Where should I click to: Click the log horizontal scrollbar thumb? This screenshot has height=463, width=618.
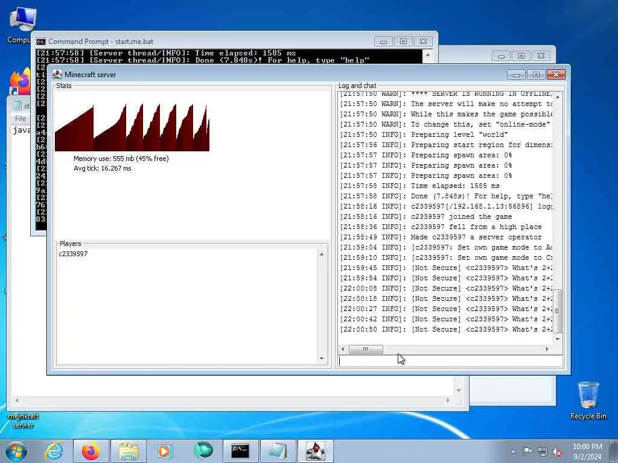(366, 349)
